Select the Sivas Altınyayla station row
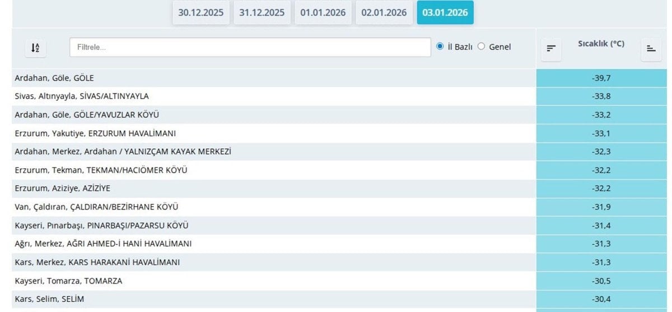672x312 pixels. pyautogui.click(x=82, y=96)
